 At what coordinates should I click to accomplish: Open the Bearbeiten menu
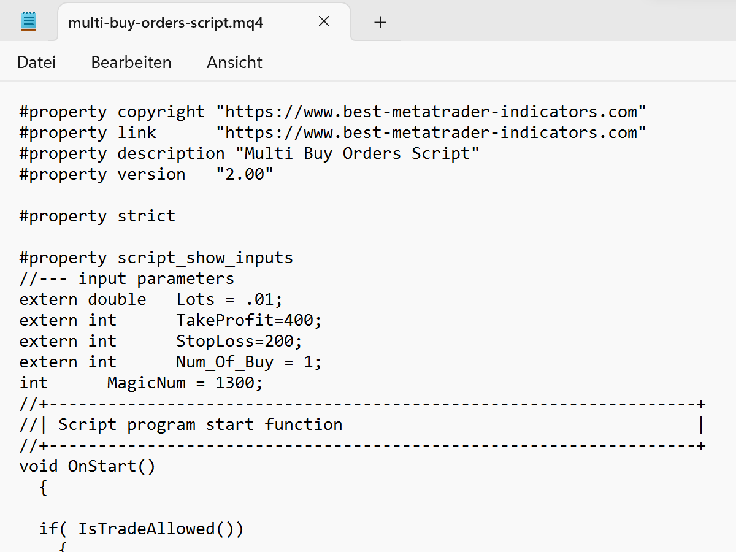[x=131, y=62]
